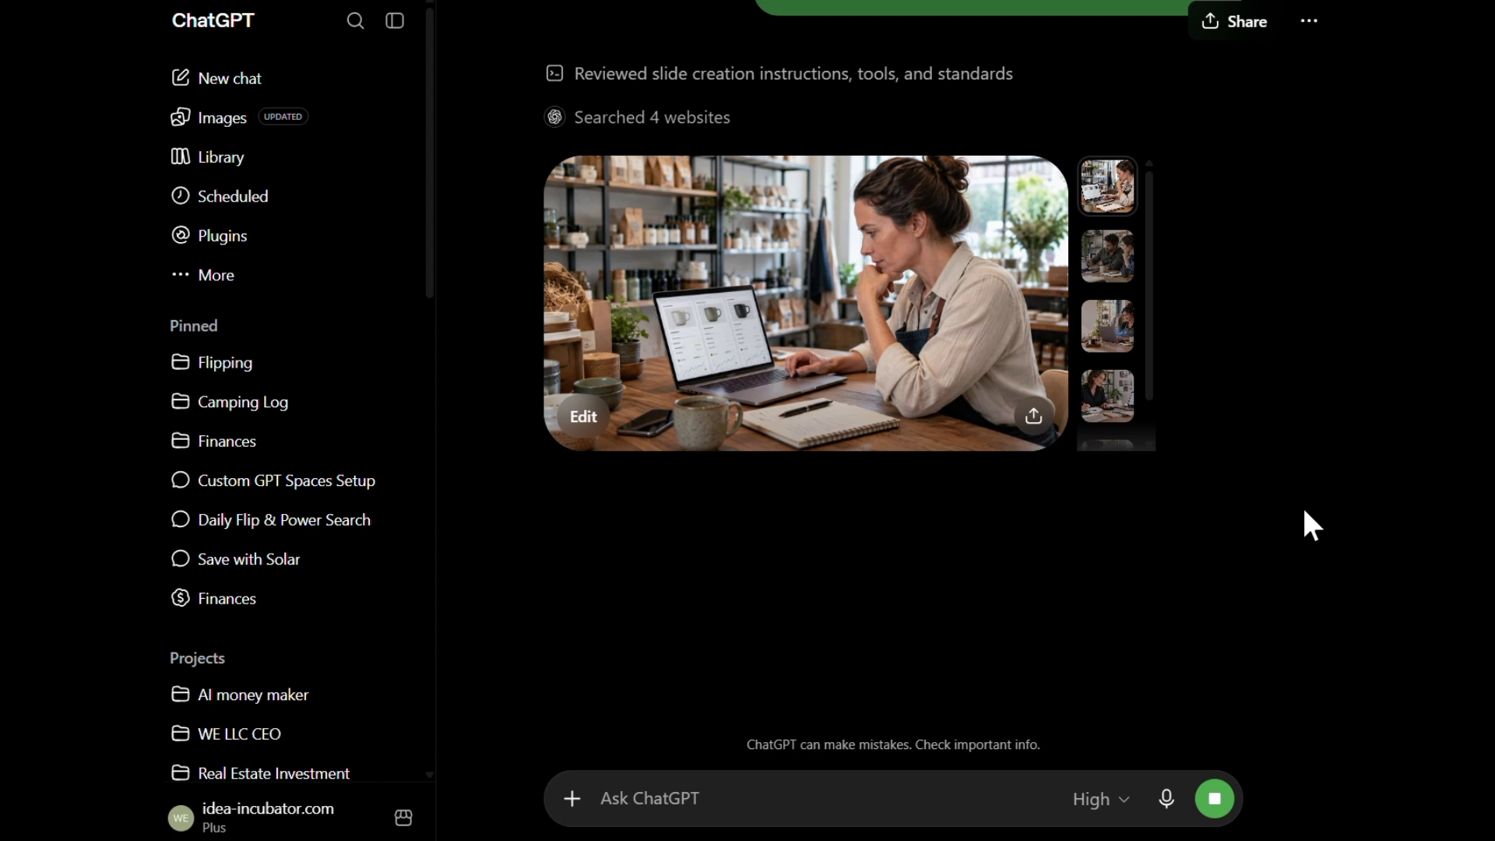Open the pinned Finances folder

click(x=213, y=441)
